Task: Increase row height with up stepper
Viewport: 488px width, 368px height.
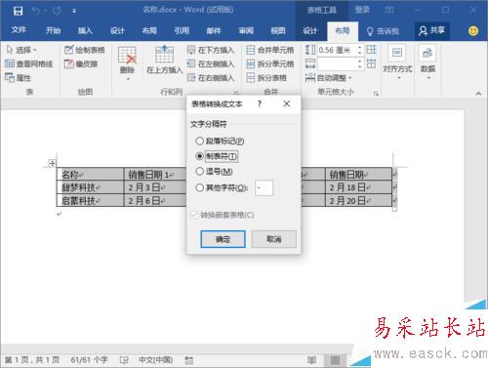Action: click(x=360, y=47)
